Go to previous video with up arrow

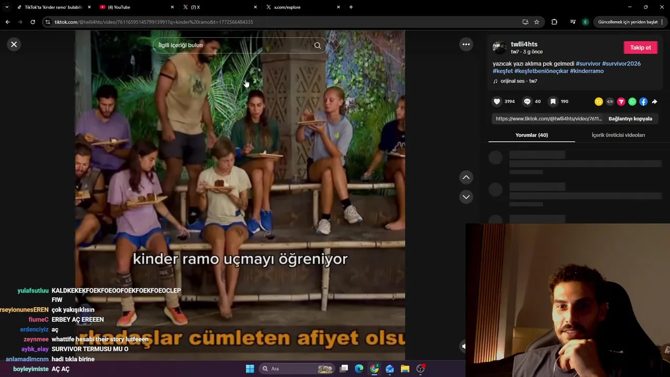(x=466, y=178)
